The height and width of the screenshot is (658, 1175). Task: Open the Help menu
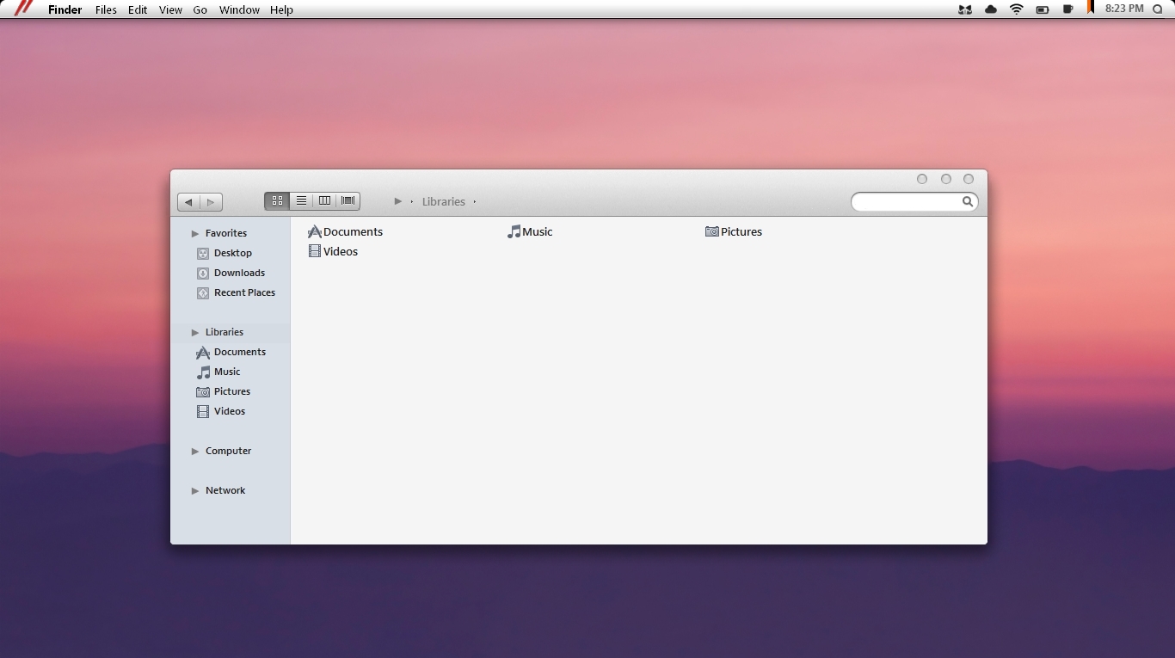click(x=281, y=9)
